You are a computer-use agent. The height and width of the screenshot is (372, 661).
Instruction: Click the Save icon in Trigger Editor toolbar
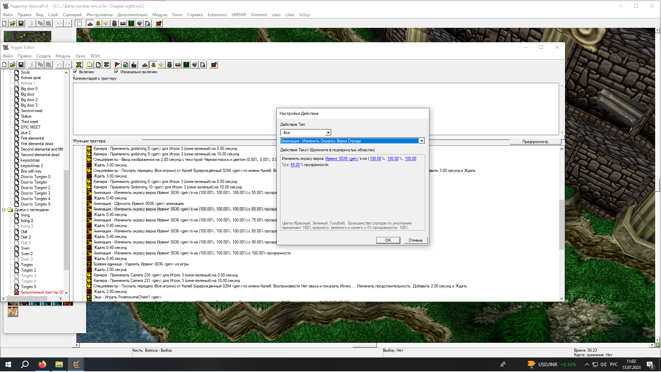pos(21,65)
